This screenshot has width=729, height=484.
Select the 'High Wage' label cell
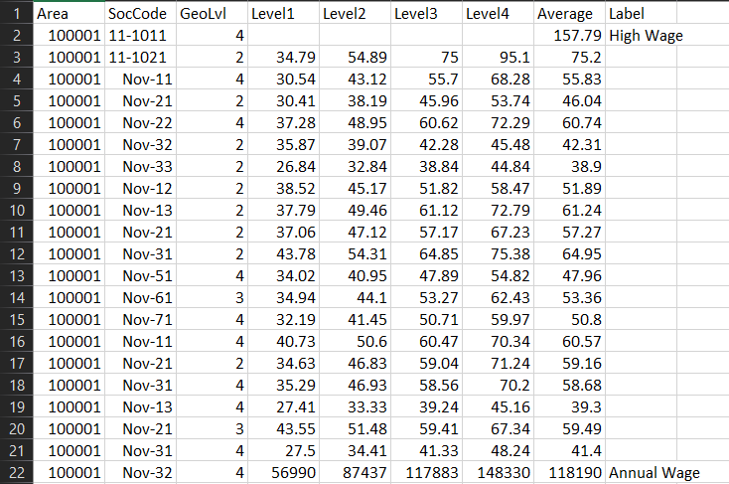click(646, 36)
